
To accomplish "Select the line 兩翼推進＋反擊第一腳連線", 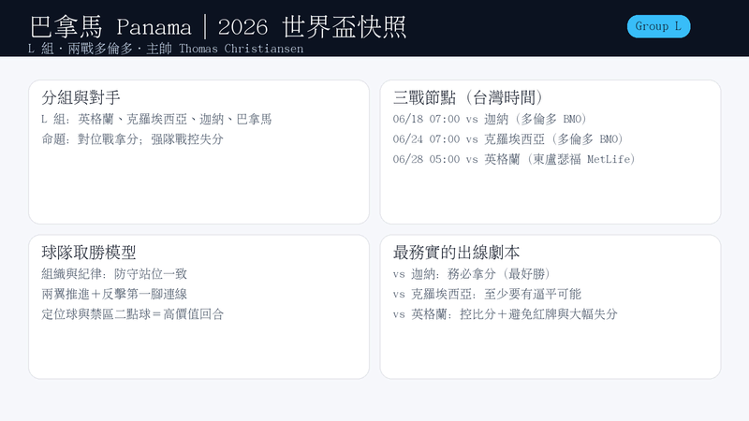I will coord(114,294).
